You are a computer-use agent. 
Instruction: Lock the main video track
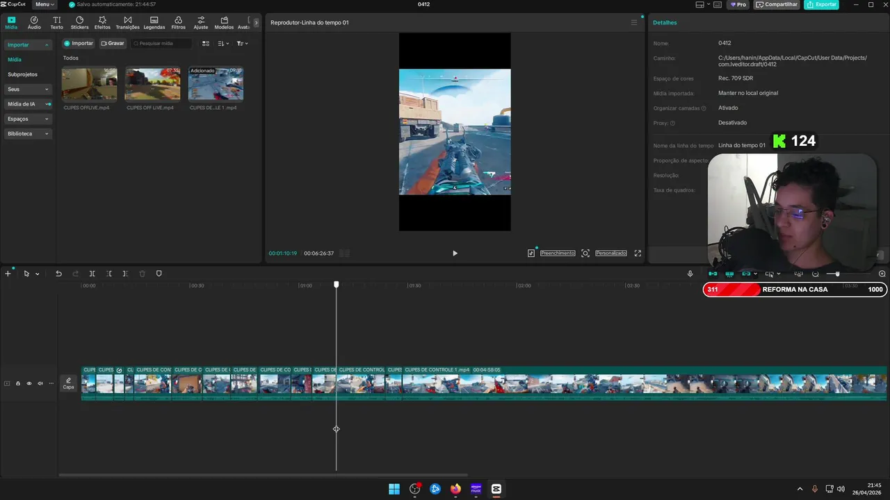[18, 383]
